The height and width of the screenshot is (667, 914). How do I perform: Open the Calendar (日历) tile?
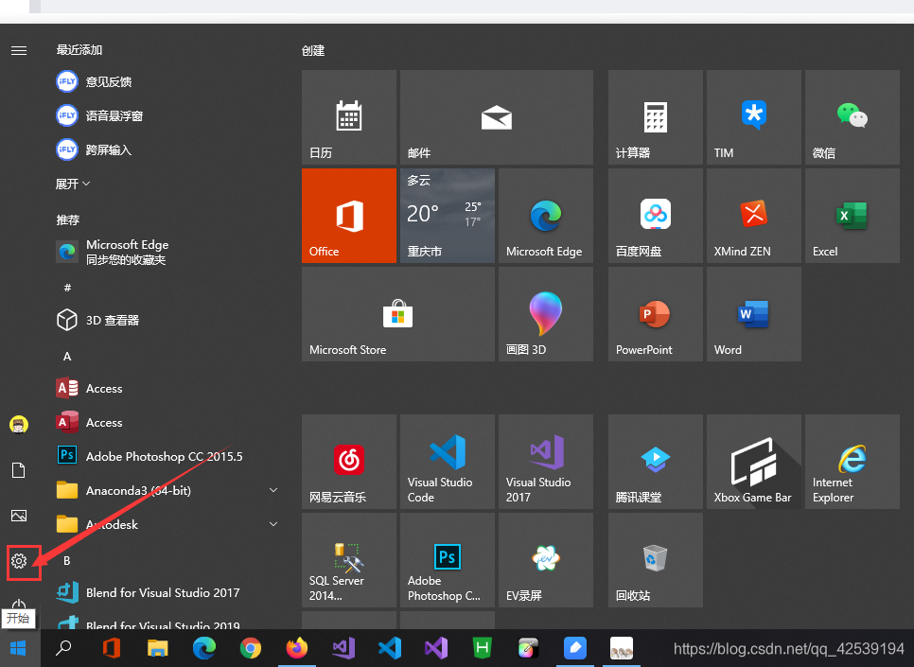348,117
